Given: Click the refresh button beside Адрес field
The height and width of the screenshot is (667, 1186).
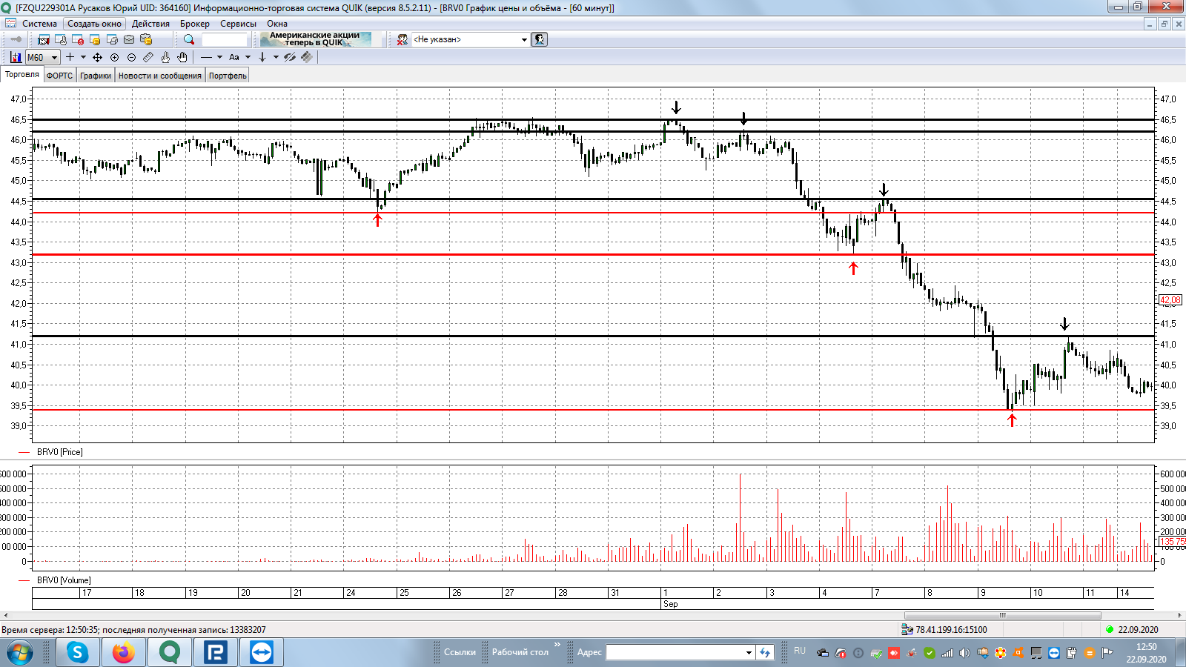Looking at the screenshot, I should pyautogui.click(x=765, y=652).
